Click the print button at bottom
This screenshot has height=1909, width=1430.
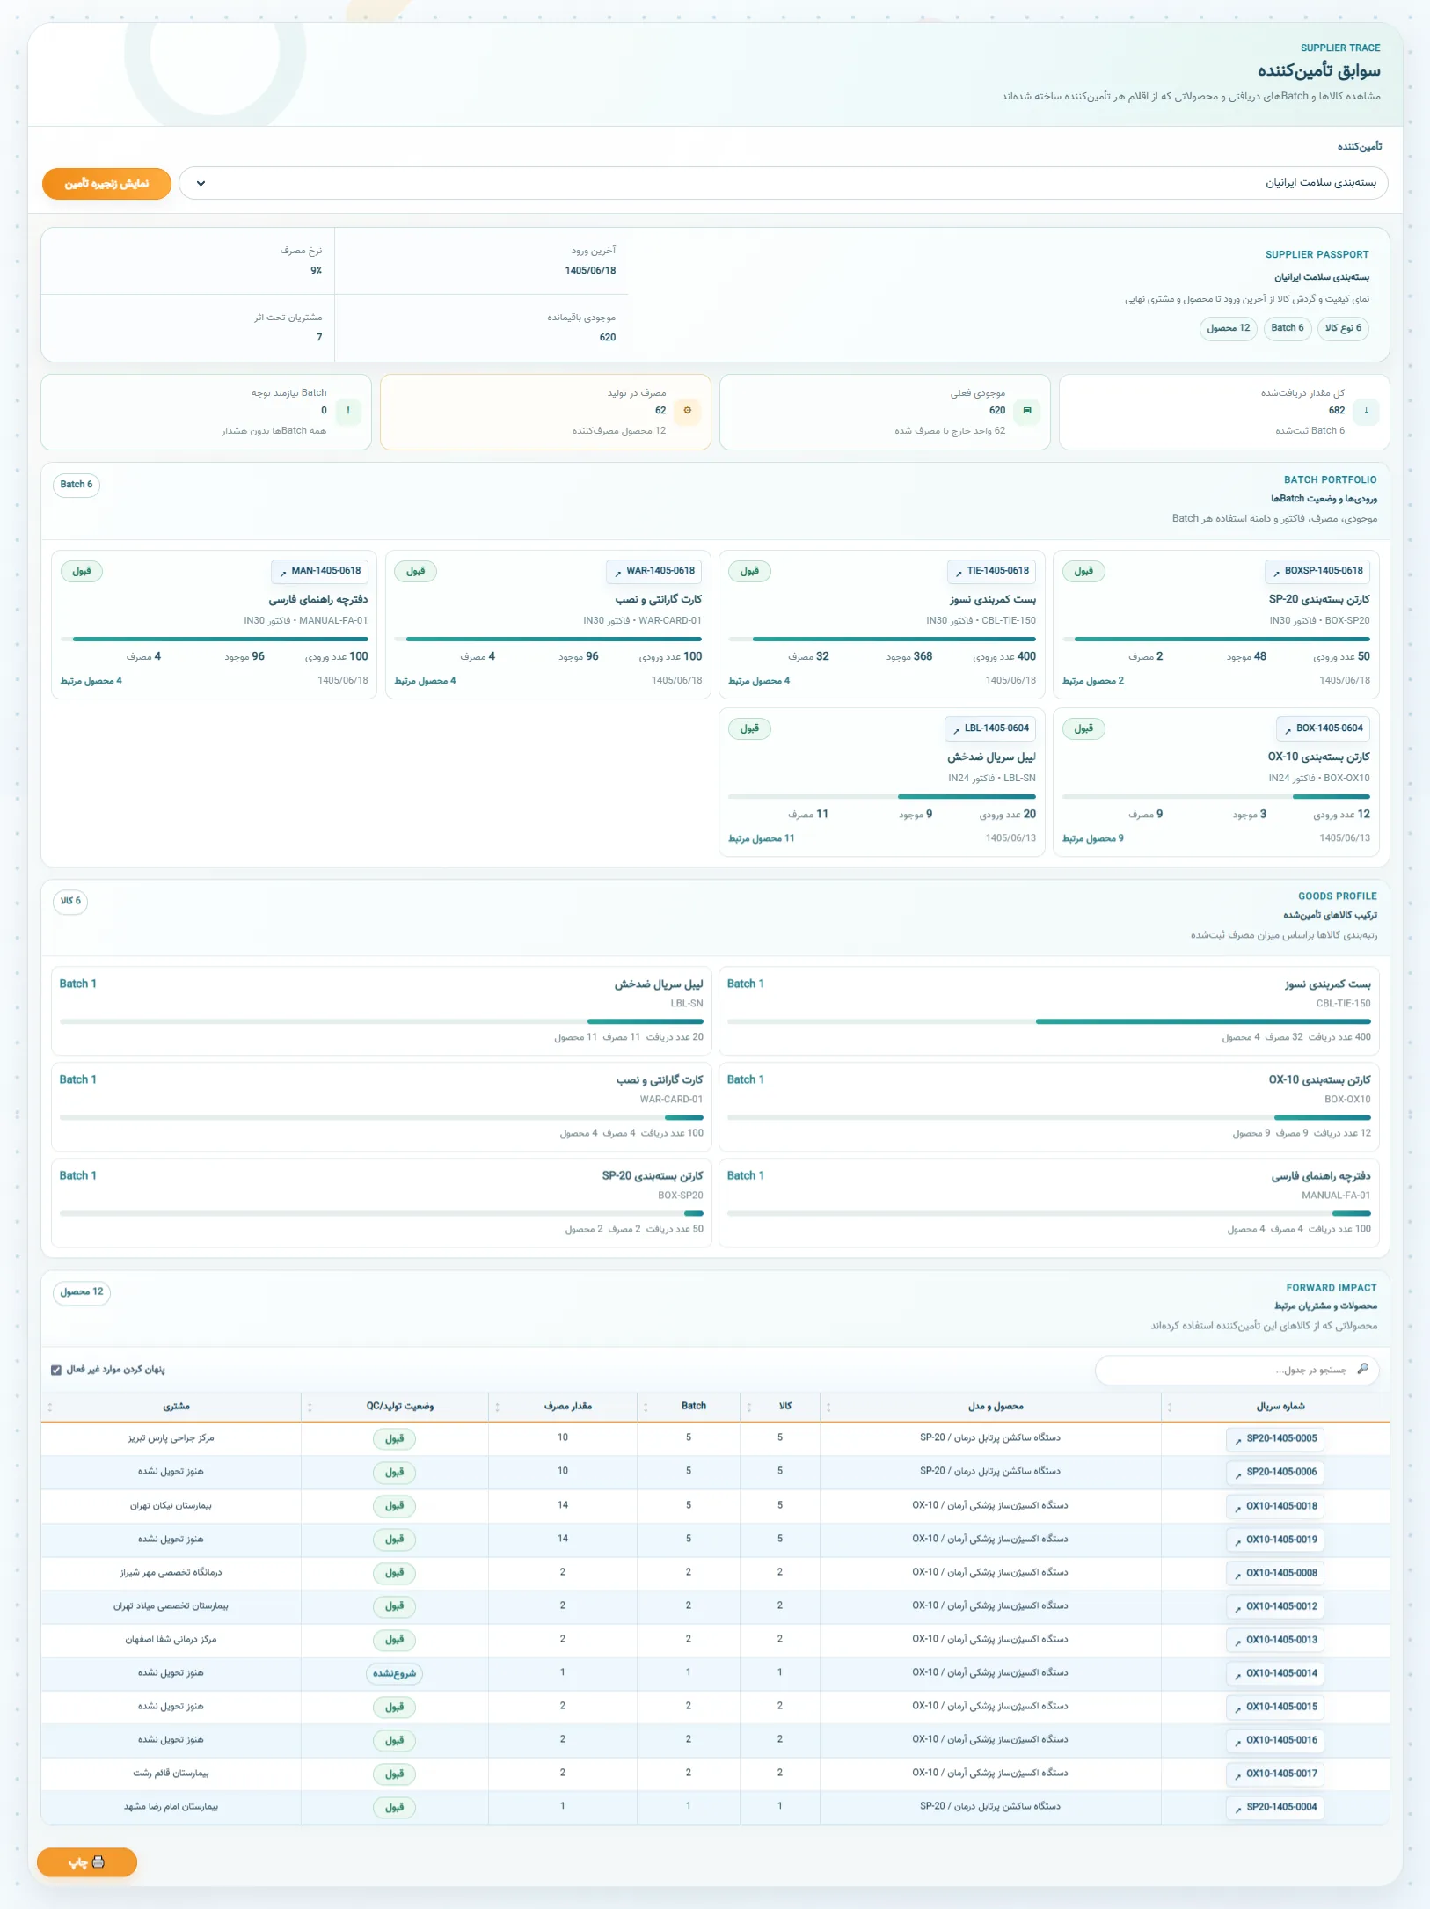87,1861
